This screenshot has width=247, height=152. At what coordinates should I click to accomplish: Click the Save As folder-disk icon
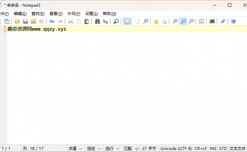pyautogui.click(x=34, y=21)
